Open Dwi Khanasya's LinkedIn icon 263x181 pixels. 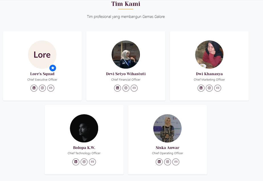pos(201,88)
